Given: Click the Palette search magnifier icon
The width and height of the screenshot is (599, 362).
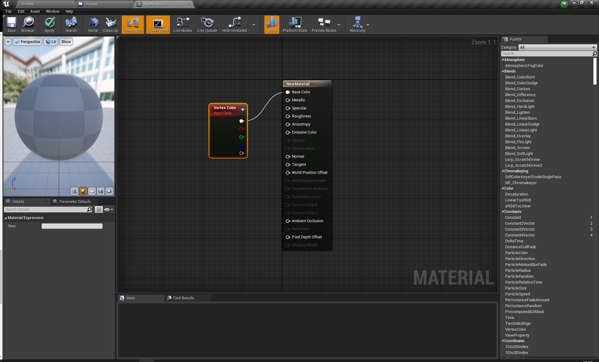Looking at the screenshot, I should pyautogui.click(x=594, y=53).
